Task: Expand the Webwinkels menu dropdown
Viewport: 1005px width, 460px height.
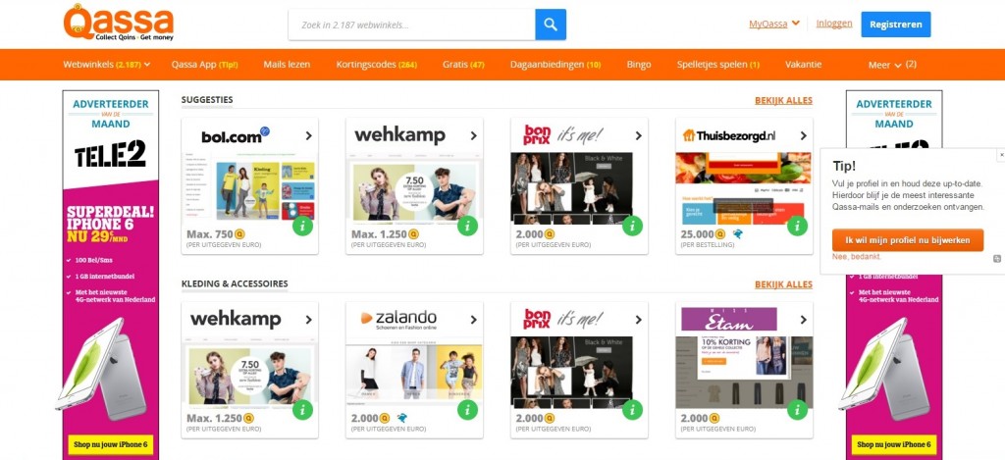Action: tap(106, 65)
